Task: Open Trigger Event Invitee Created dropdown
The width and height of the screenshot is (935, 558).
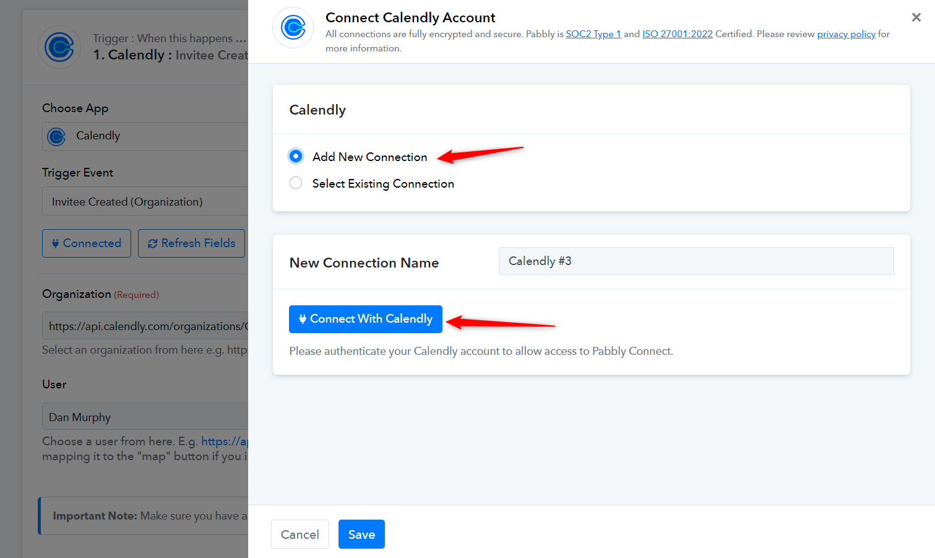Action: (145, 201)
